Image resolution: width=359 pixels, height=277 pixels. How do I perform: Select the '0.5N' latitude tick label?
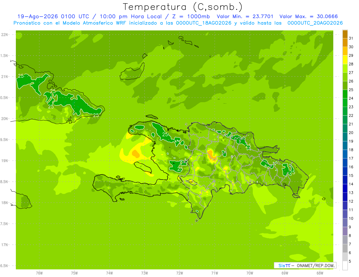coord(4,98)
